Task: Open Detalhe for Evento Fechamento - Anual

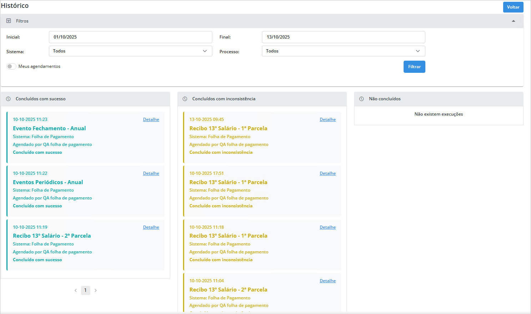Action: click(151, 120)
